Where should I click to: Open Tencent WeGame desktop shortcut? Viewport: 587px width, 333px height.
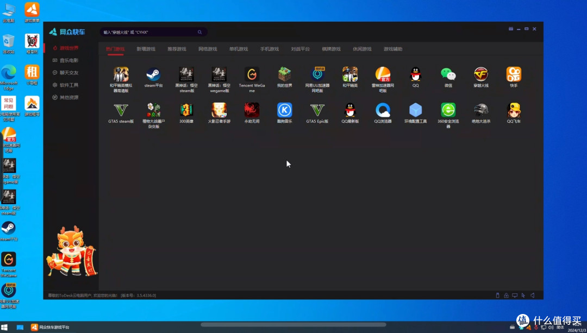pos(9,265)
